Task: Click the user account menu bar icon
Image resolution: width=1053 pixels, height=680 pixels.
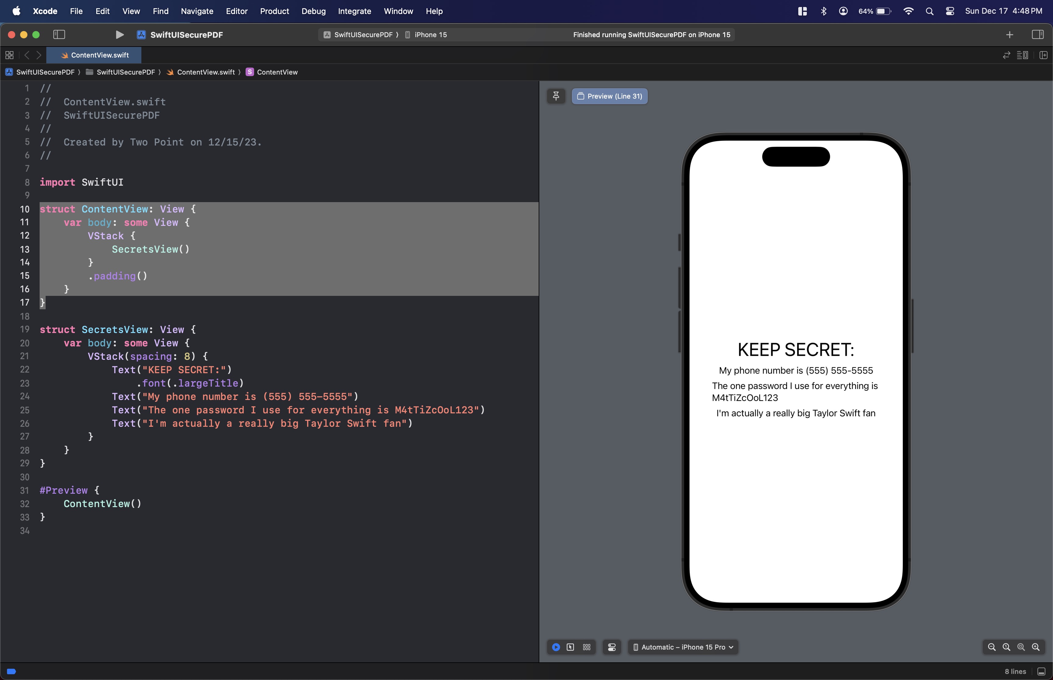Action: [843, 11]
